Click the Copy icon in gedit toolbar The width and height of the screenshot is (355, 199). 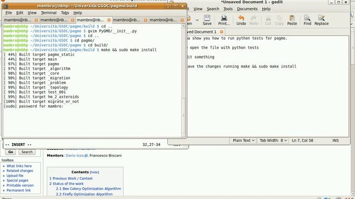tap(279, 20)
